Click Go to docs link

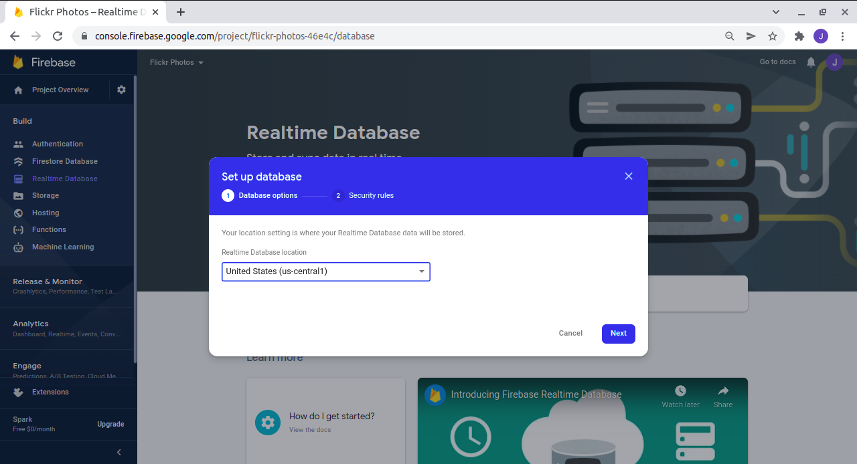click(778, 62)
